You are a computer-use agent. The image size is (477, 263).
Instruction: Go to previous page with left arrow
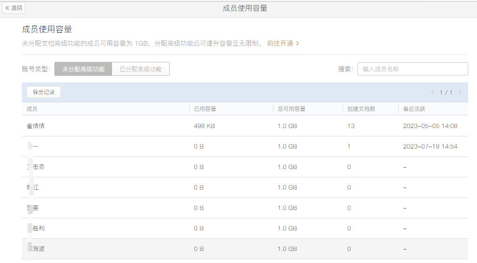[432, 93]
